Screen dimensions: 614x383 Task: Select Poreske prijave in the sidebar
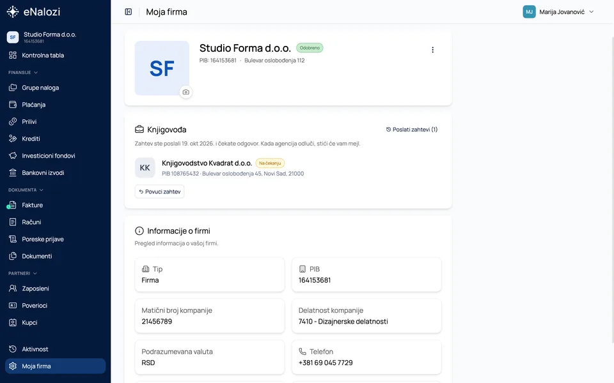55,239
